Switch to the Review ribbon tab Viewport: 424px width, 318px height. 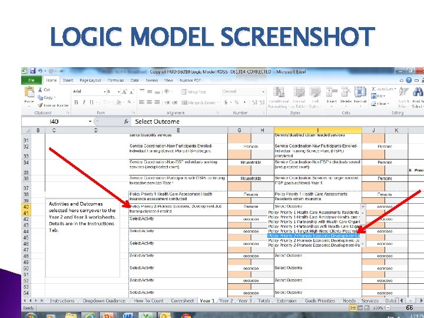coord(152,80)
